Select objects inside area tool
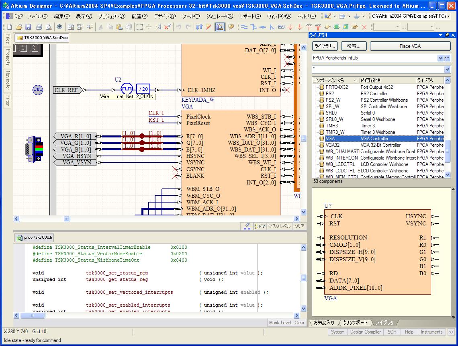This screenshot has height=346, width=458. coord(140,27)
